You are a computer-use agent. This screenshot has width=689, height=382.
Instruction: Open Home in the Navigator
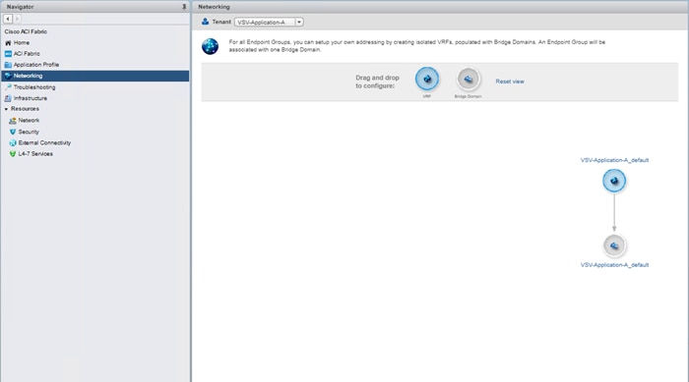tap(22, 43)
